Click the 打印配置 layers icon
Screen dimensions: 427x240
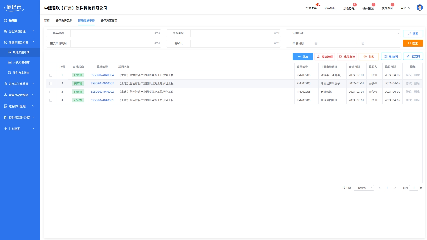[6, 129]
